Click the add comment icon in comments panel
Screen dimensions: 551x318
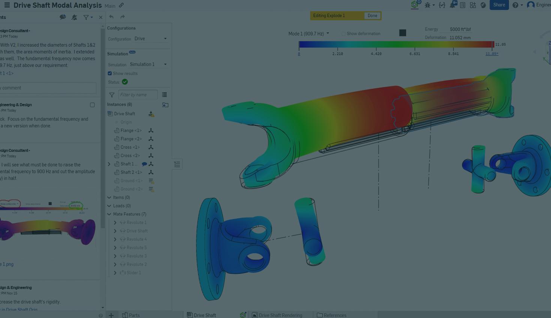point(63,17)
